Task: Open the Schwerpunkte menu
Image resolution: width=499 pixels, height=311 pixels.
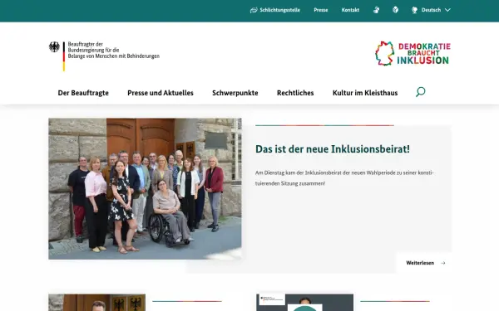Action: [235, 93]
